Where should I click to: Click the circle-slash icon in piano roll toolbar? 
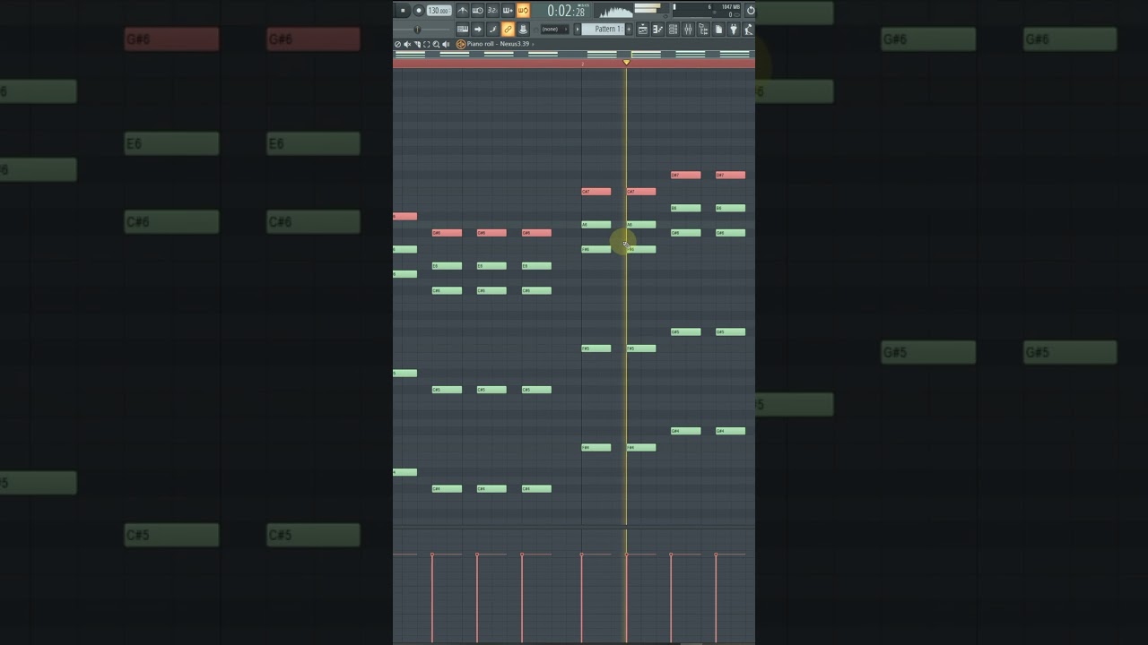(397, 44)
